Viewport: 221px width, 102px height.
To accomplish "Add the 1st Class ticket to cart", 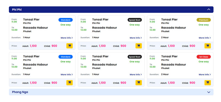I will (x=208, y=83).
